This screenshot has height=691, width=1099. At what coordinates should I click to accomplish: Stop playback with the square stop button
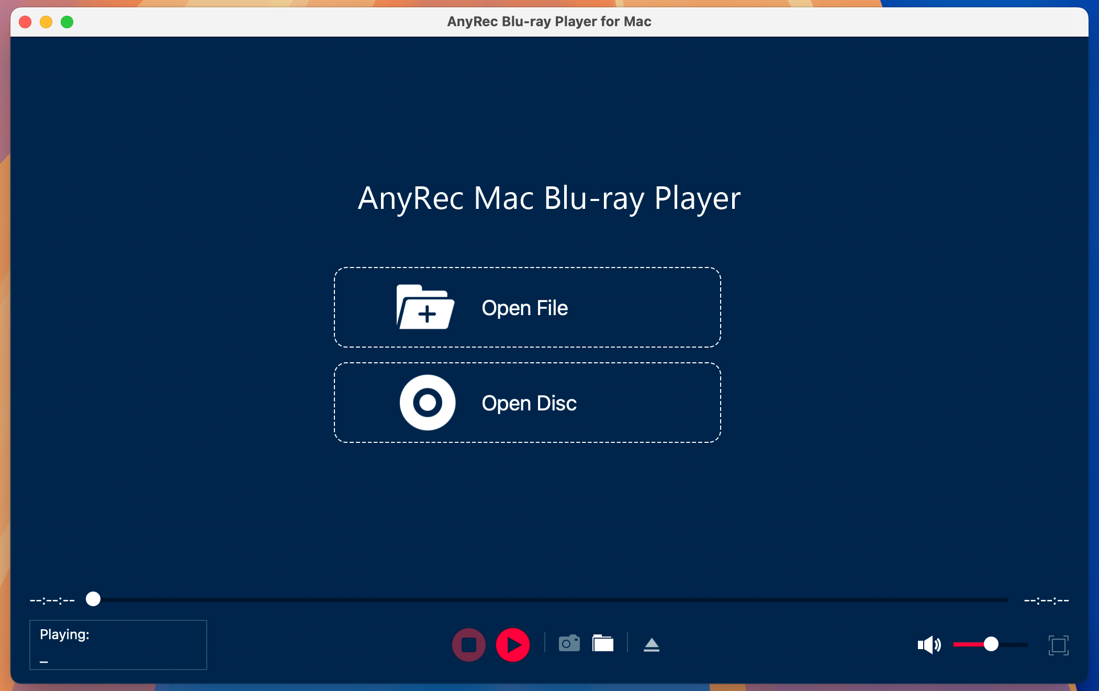coord(468,644)
